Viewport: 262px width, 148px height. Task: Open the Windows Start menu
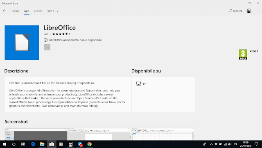pyautogui.click(x=5, y=144)
